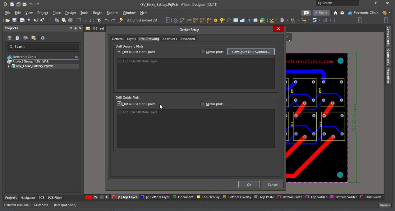Open the user account dropdown arrow
The height and width of the screenshot is (211, 395).
[x=390, y=13]
